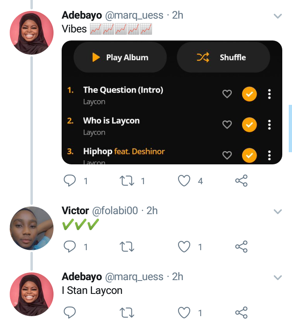Open Victor's profile picture
This screenshot has width=292, height=321.
[32, 228]
